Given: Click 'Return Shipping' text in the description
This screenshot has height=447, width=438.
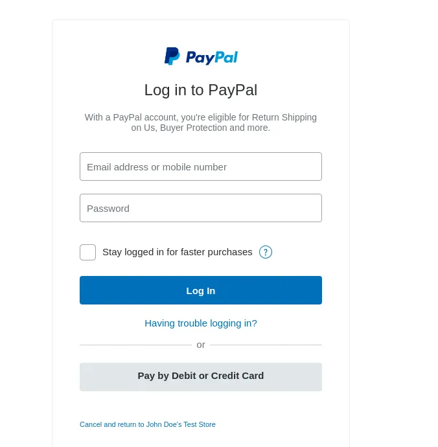Looking at the screenshot, I should (x=284, y=117).
